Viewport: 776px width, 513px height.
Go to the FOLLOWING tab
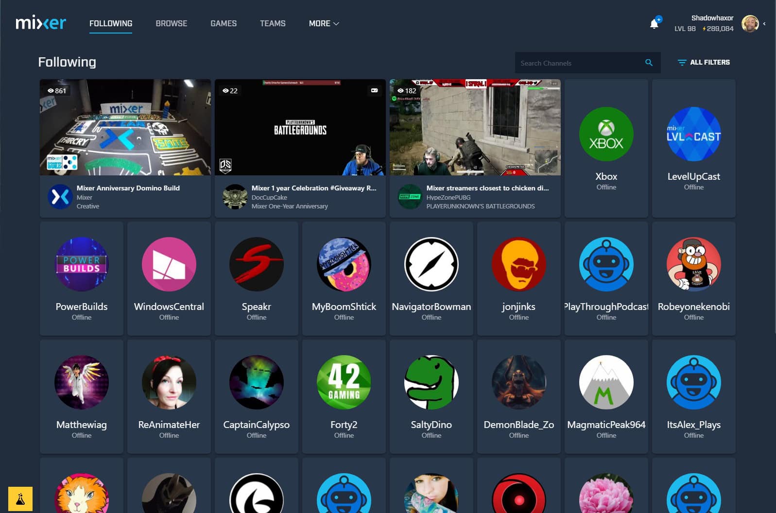click(111, 23)
